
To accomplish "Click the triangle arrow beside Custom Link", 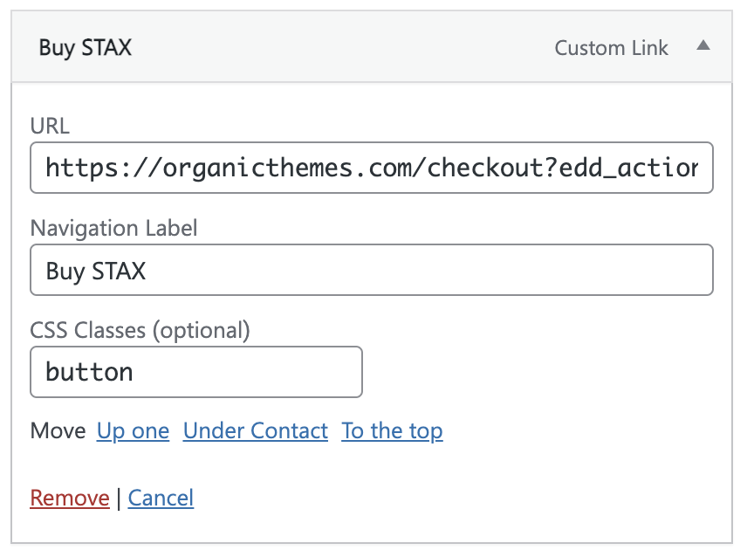I will pos(702,46).
